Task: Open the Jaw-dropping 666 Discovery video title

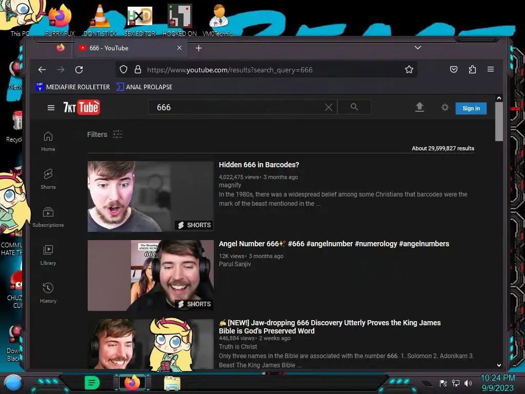Action: tap(330, 327)
